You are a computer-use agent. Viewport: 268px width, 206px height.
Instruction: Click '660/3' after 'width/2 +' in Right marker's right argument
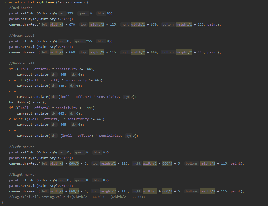coord(167,191)
